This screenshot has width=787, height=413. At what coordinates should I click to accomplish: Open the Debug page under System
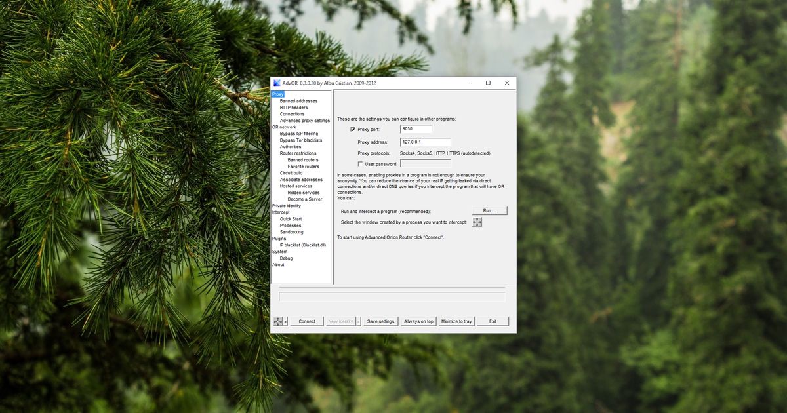pyautogui.click(x=286, y=258)
